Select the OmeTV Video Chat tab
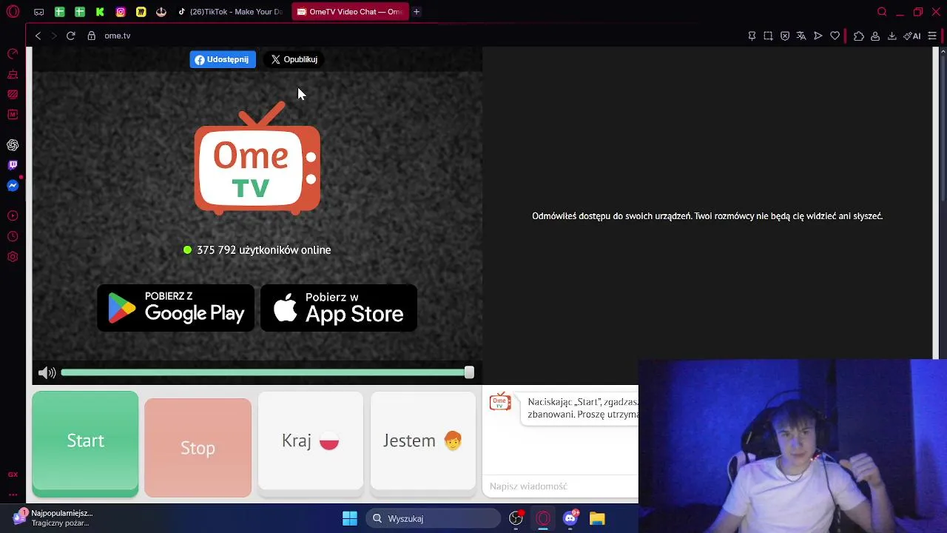 tap(350, 12)
